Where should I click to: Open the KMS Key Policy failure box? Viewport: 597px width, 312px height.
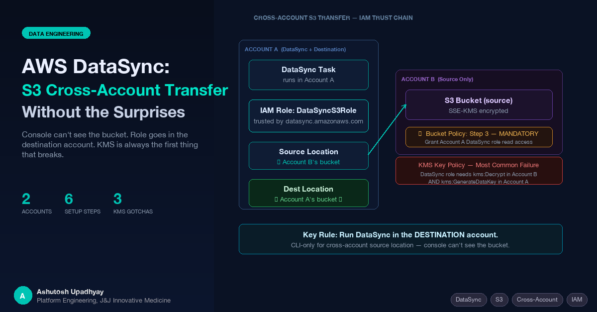[x=479, y=171]
